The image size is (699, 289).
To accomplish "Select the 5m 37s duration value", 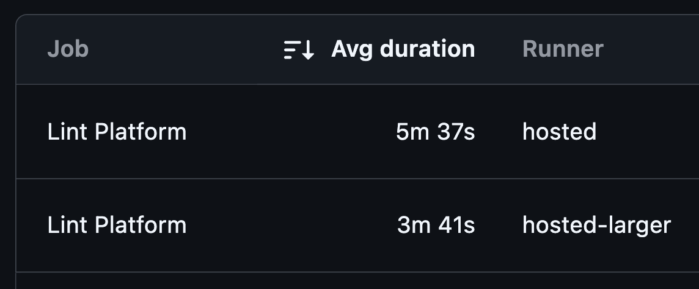I will coord(435,132).
